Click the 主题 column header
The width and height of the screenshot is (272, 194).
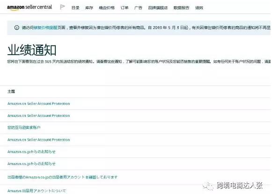[11, 92]
